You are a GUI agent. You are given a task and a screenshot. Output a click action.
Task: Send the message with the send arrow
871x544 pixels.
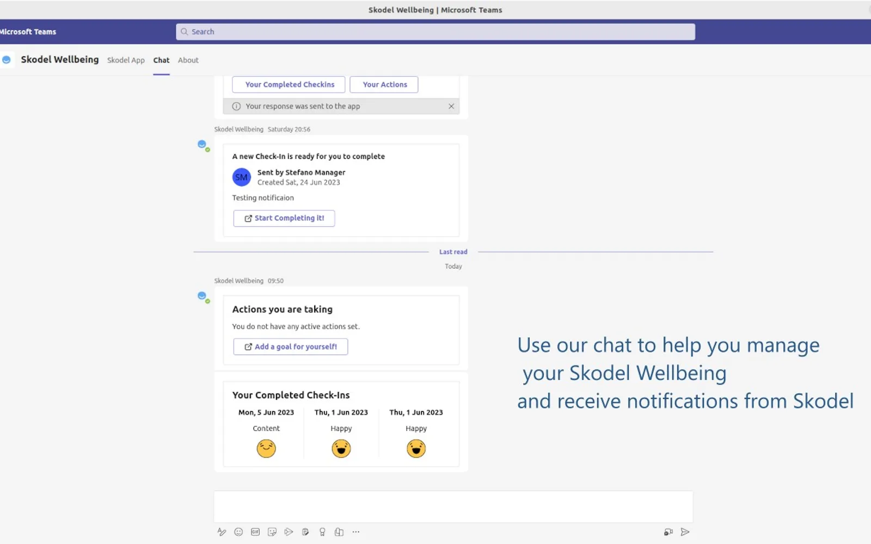point(685,532)
